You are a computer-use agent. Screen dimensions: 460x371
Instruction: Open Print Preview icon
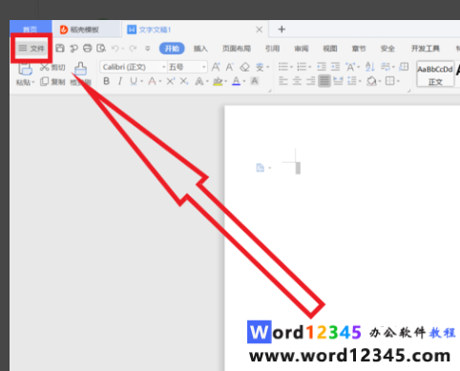click(101, 49)
